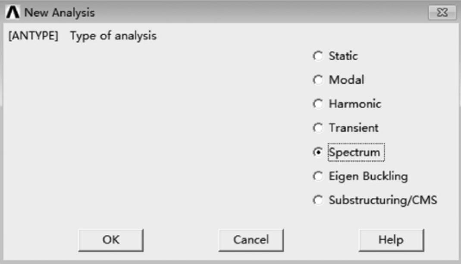Select the Static radio button circle

(x=318, y=56)
